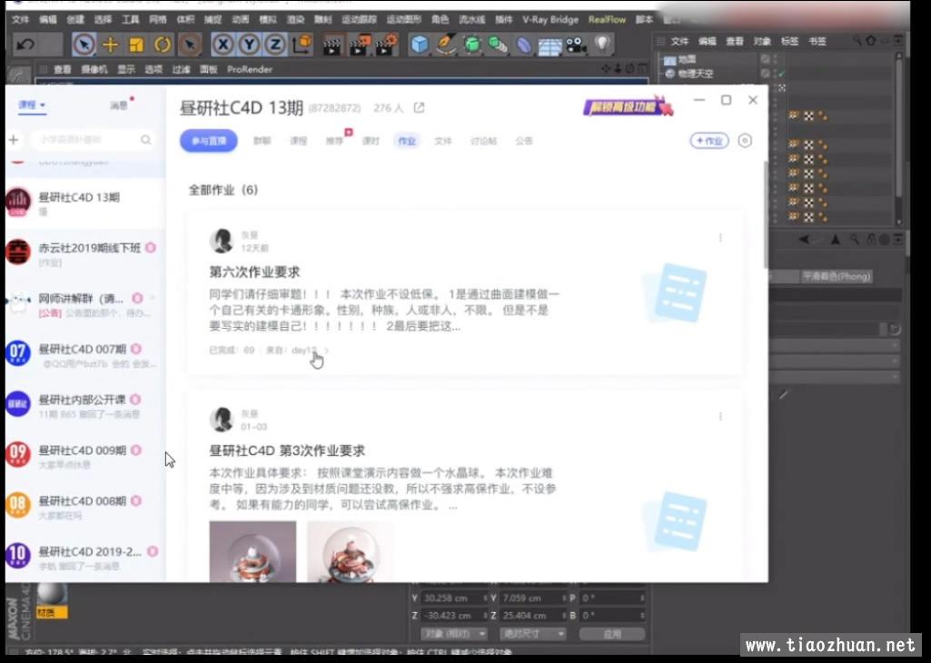Screen dimensions: 931x663
Task: Open the 对象 (相对) dropdown
Action: 453,634
